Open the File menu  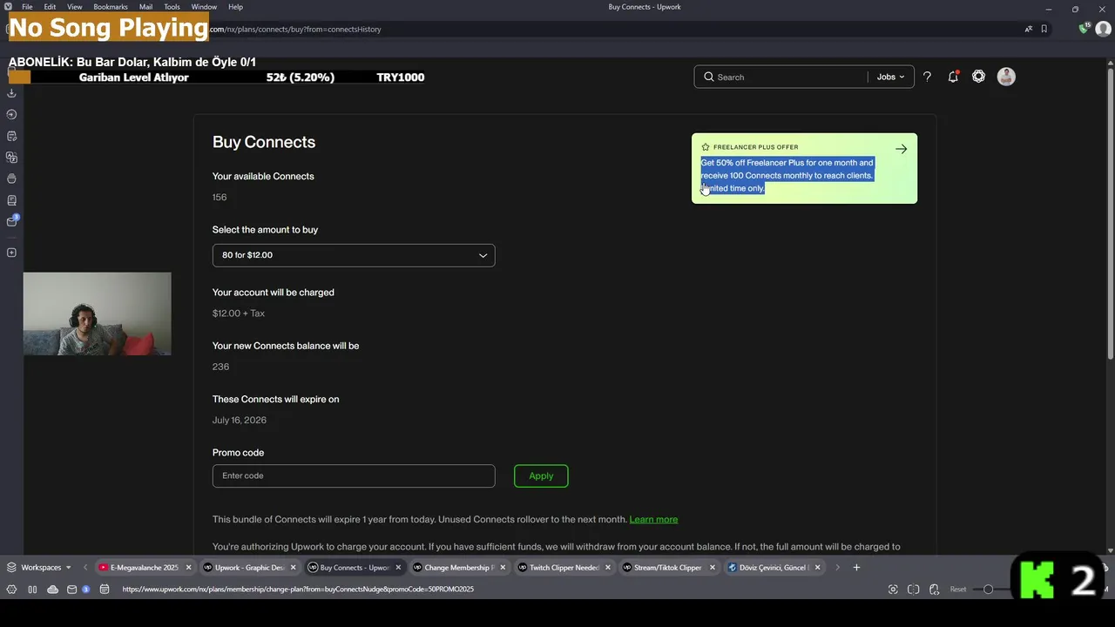27,7
